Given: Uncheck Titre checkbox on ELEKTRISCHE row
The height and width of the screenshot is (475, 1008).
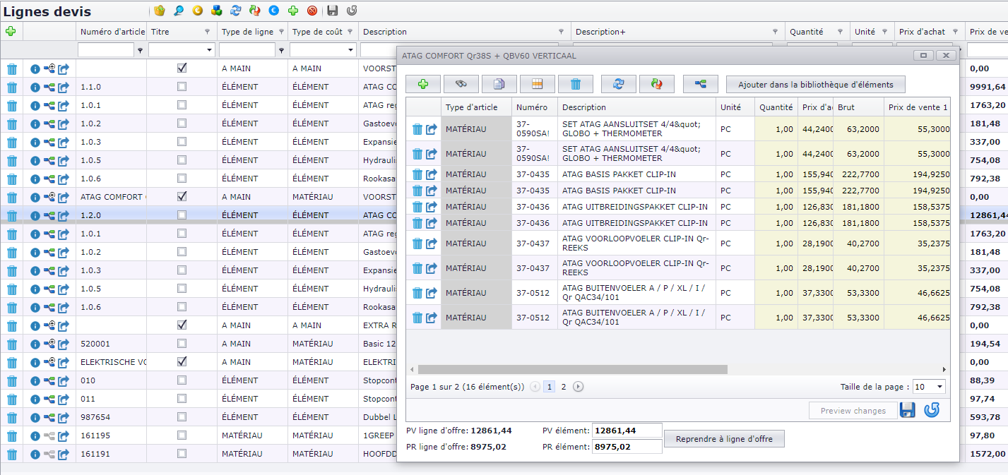Looking at the screenshot, I should [x=182, y=361].
